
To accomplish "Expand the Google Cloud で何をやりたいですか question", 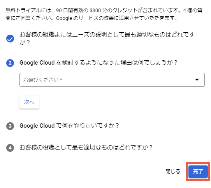I will click(x=69, y=126).
